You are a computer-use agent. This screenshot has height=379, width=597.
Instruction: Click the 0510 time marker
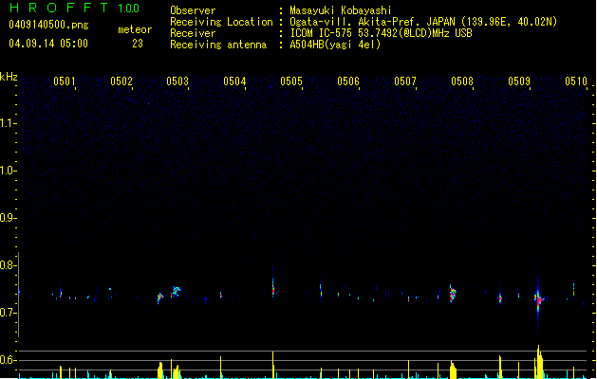[576, 81]
